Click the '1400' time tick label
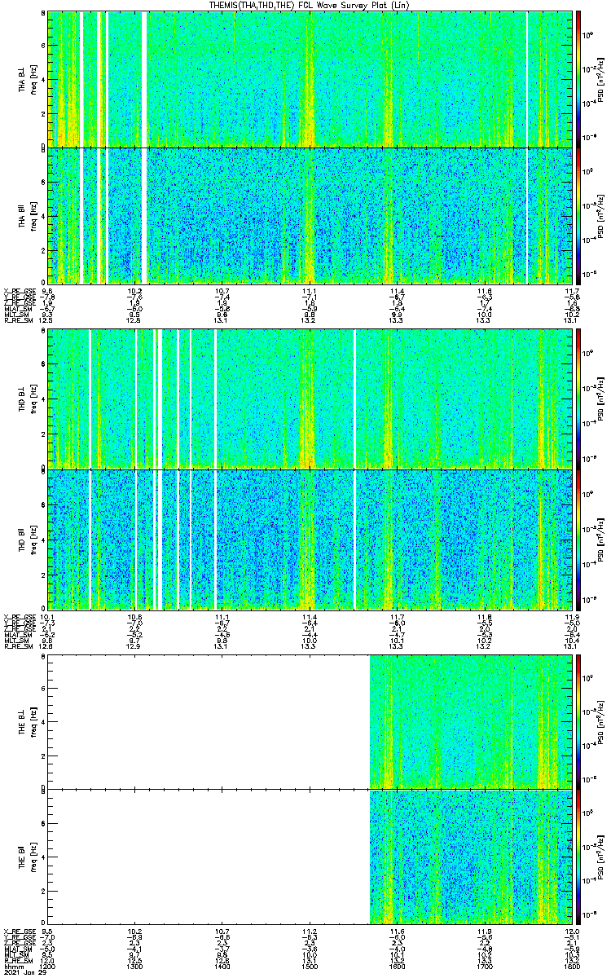611x978 pixels. point(222,966)
